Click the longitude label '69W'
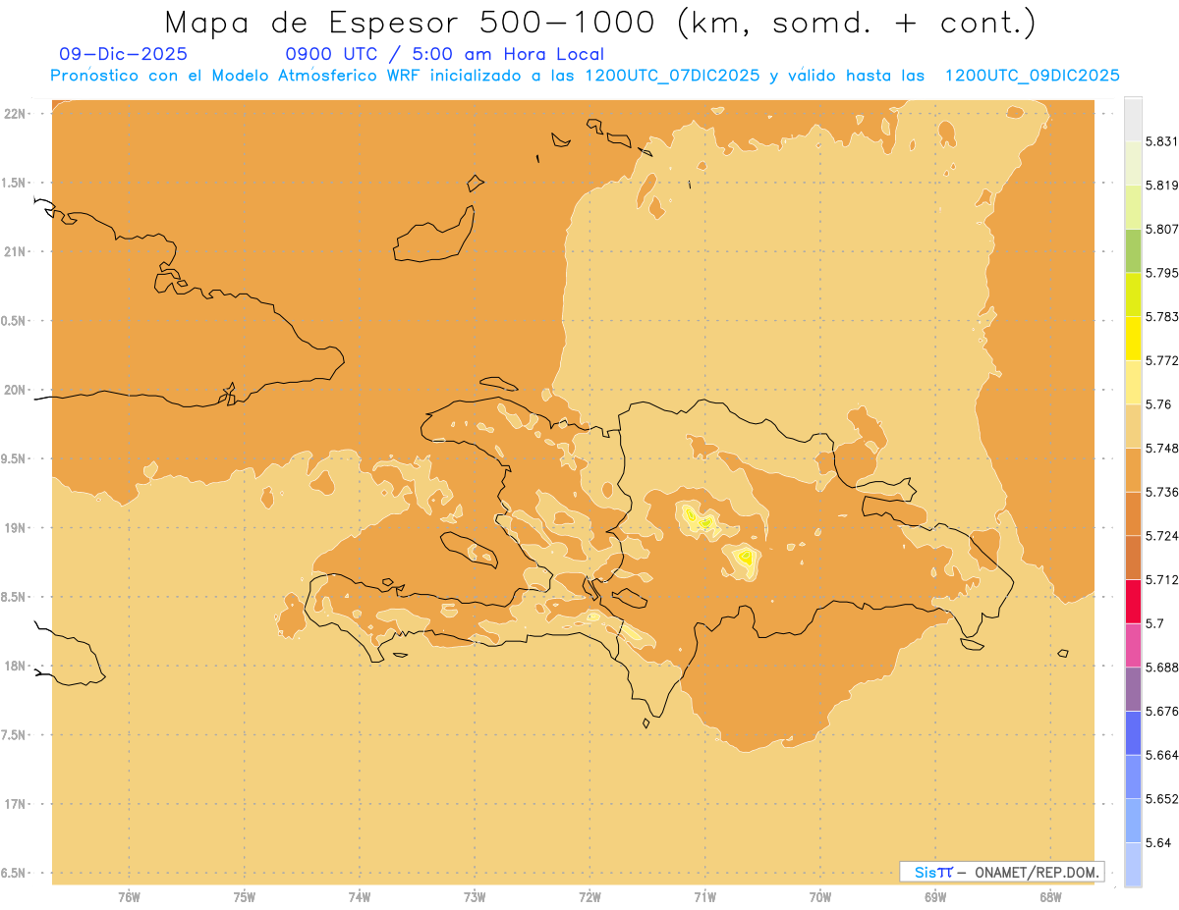Screen dimensions: 1179x910 (x=935, y=896)
